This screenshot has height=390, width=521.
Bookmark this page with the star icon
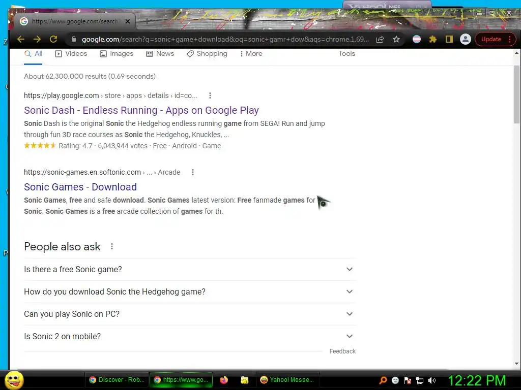pos(396,39)
